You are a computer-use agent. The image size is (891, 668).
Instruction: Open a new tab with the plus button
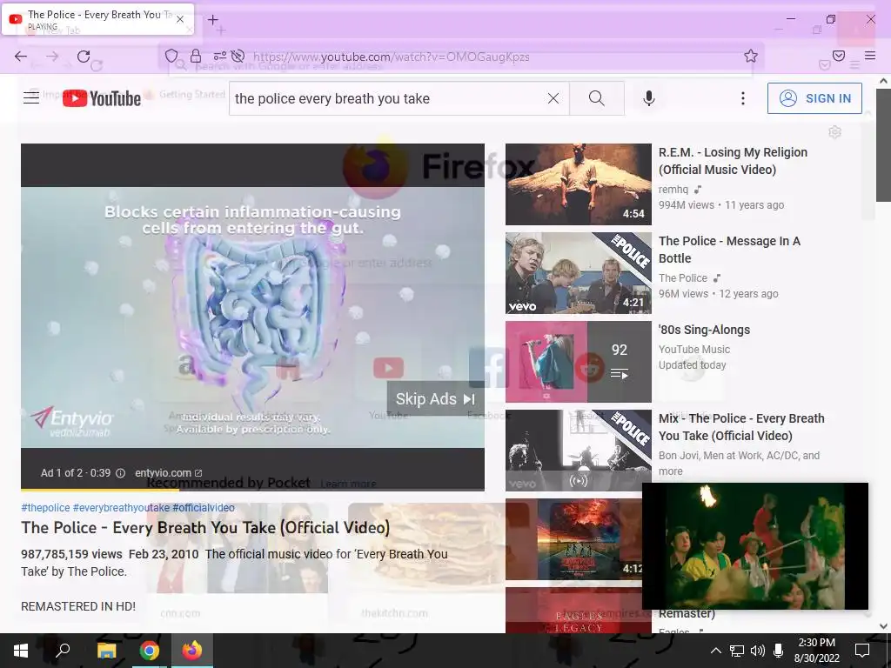[x=212, y=20]
